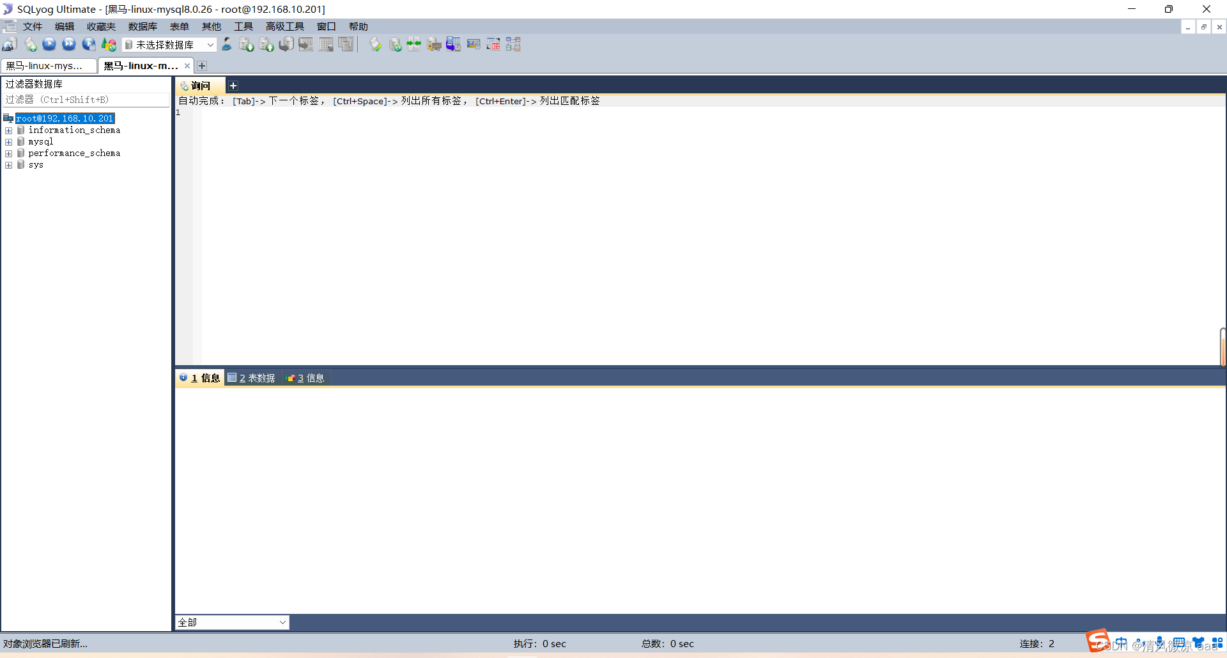1227x658 pixels.
Task: Add new query tab with plus button
Action: coord(233,86)
